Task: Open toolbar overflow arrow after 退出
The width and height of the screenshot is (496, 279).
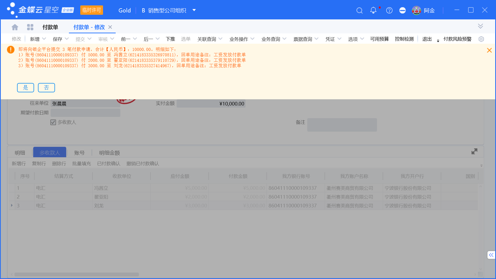Action: point(438,41)
